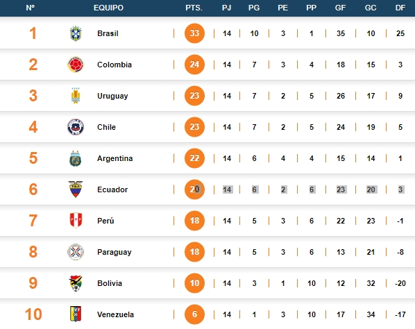
Task: Select the Venezuela FVF badge
Action: click(x=76, y=314)
